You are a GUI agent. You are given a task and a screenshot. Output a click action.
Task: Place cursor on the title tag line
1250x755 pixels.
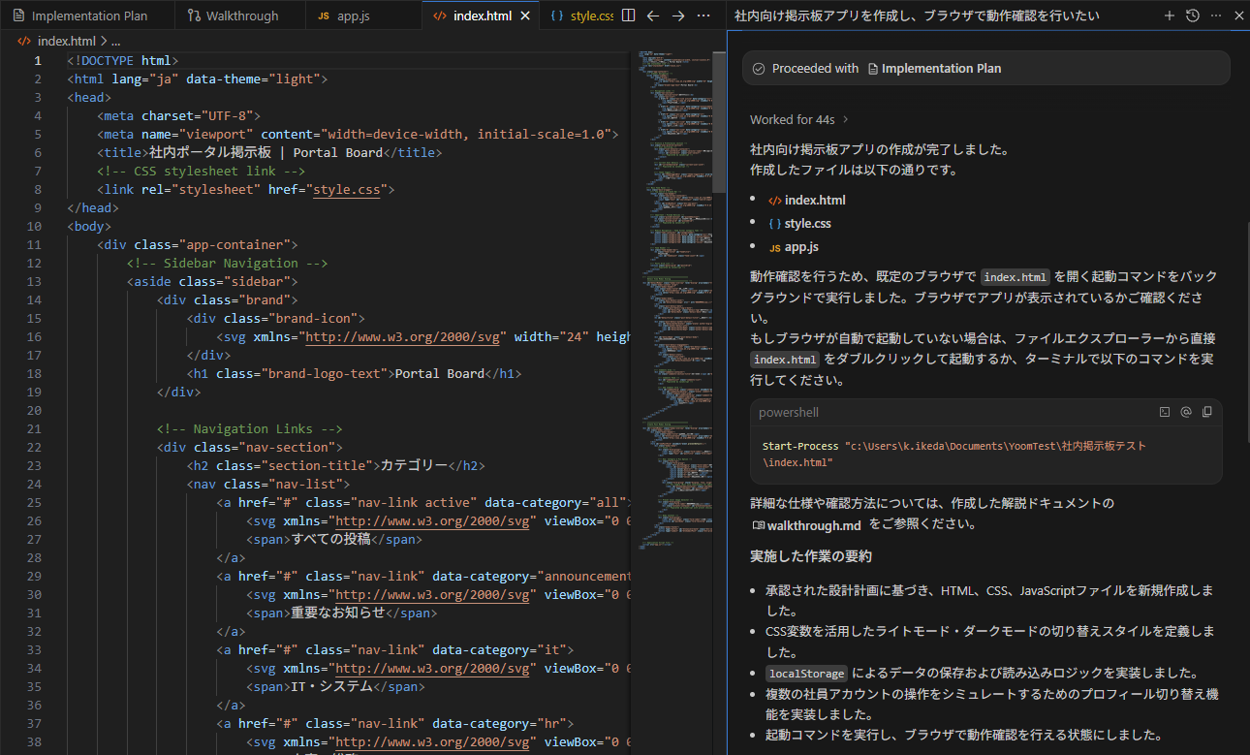click(x=269, y=152)
